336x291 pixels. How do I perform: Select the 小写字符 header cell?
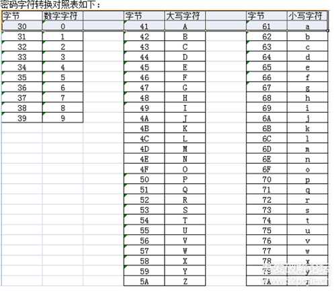[308, 16]
